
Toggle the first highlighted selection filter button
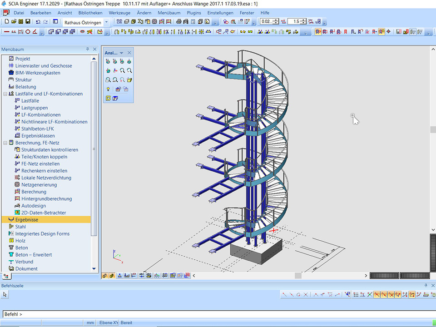318,32
